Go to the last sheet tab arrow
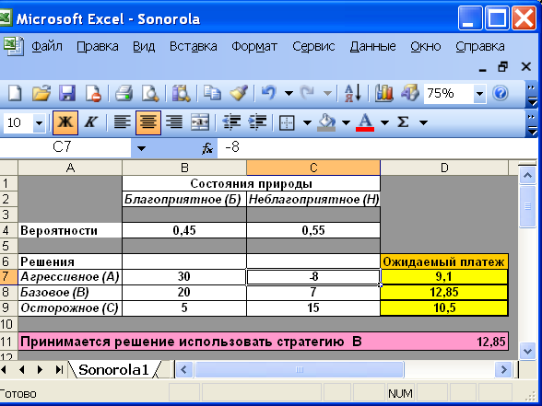The image size is (542, 406). (59, 370)
